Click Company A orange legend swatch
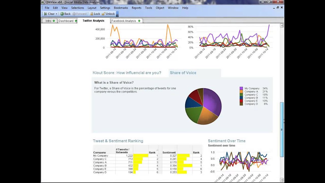 pyautogui.click(x=241, y=91)
